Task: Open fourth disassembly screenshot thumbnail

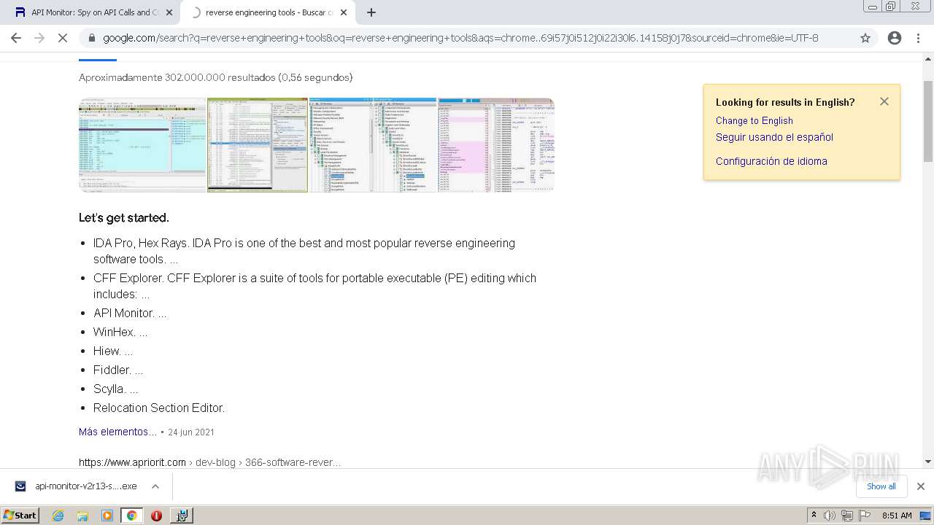Action: pos(496,144)
